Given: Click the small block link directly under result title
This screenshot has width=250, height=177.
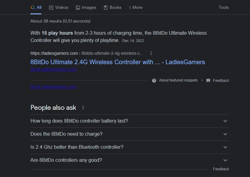Looking at the screenshot, I should click(x=54, y=70).
